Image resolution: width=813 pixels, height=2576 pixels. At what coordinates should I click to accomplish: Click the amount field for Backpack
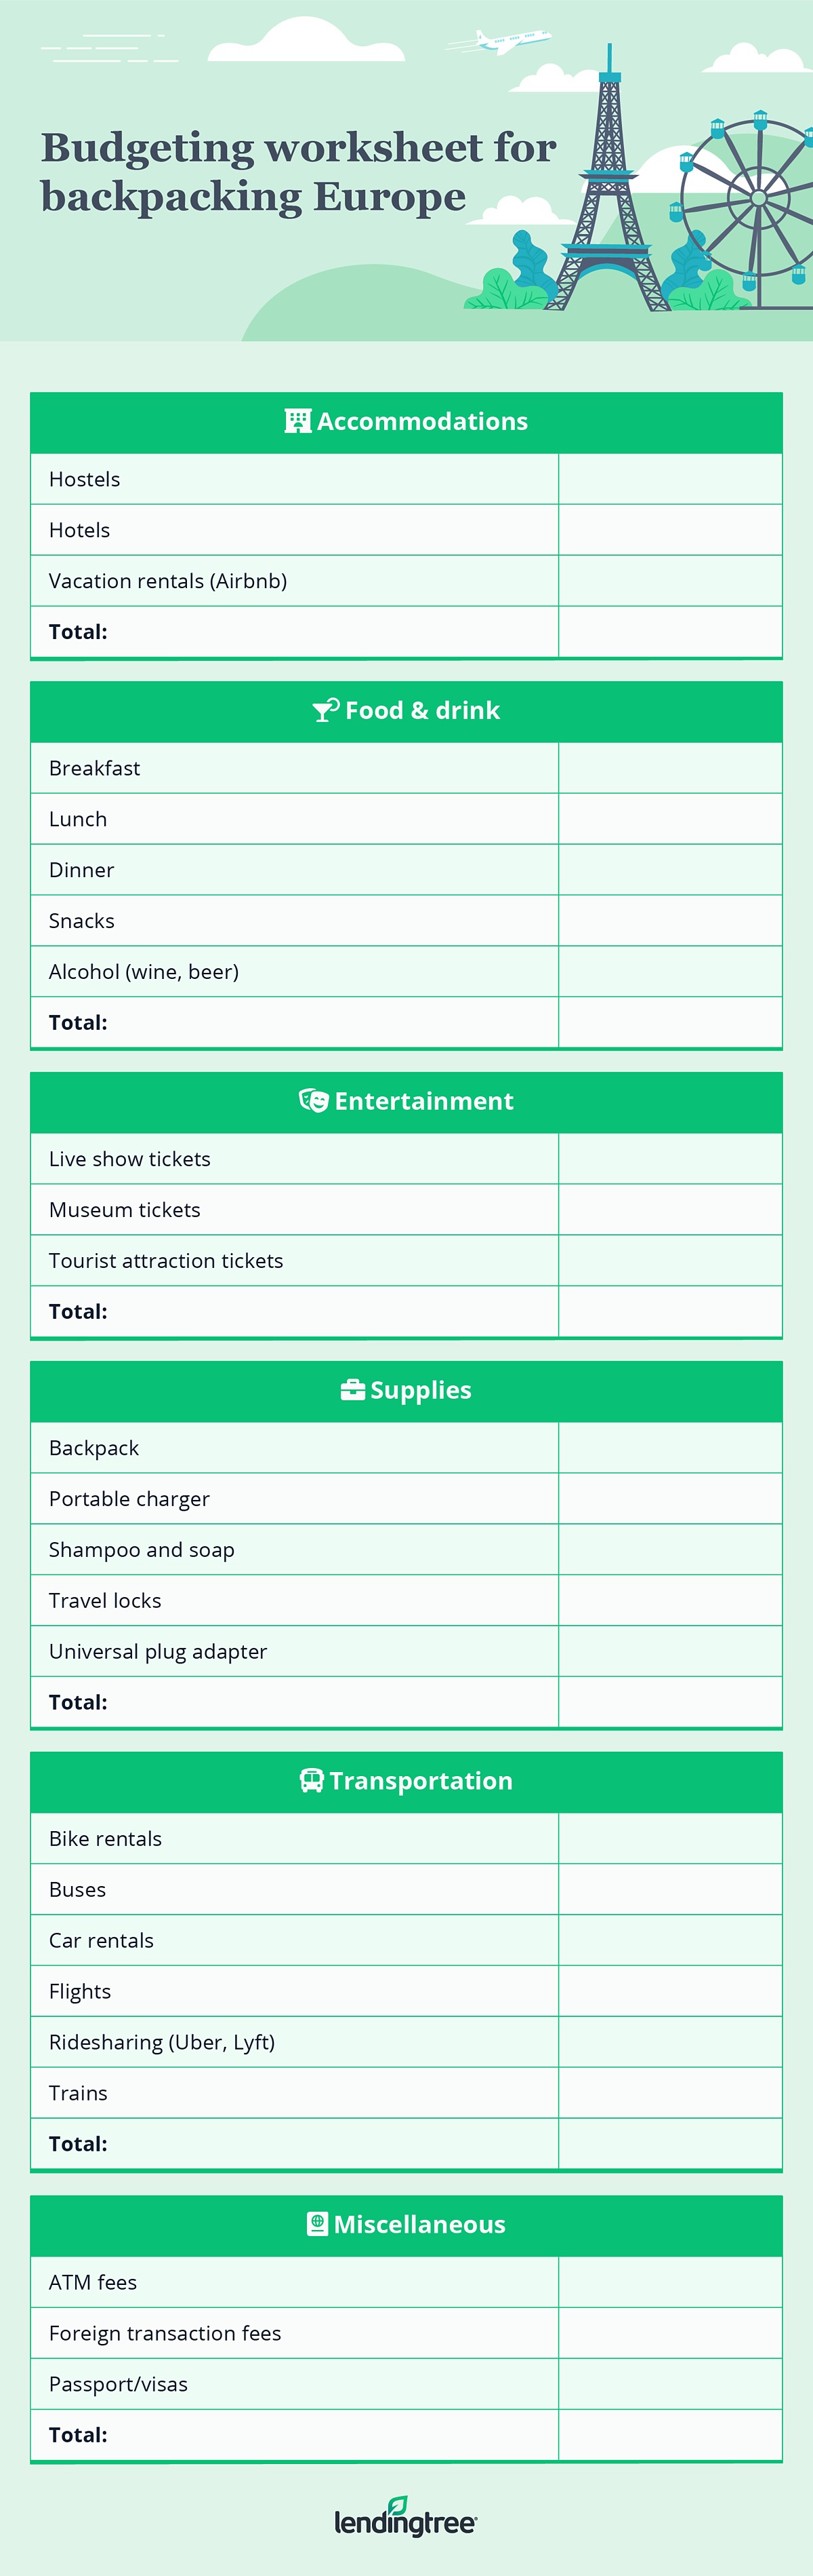click(x=670, y=1448)
